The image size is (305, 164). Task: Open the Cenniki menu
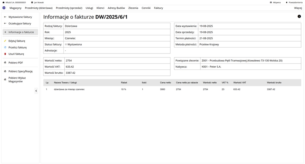[x=146, y=8]
